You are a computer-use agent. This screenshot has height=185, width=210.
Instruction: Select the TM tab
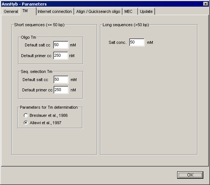point(28,11)
